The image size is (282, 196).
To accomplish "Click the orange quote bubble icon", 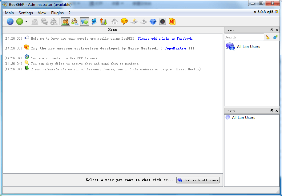I will 124,22.
